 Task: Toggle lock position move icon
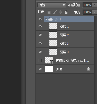click(x=60, y=12)
